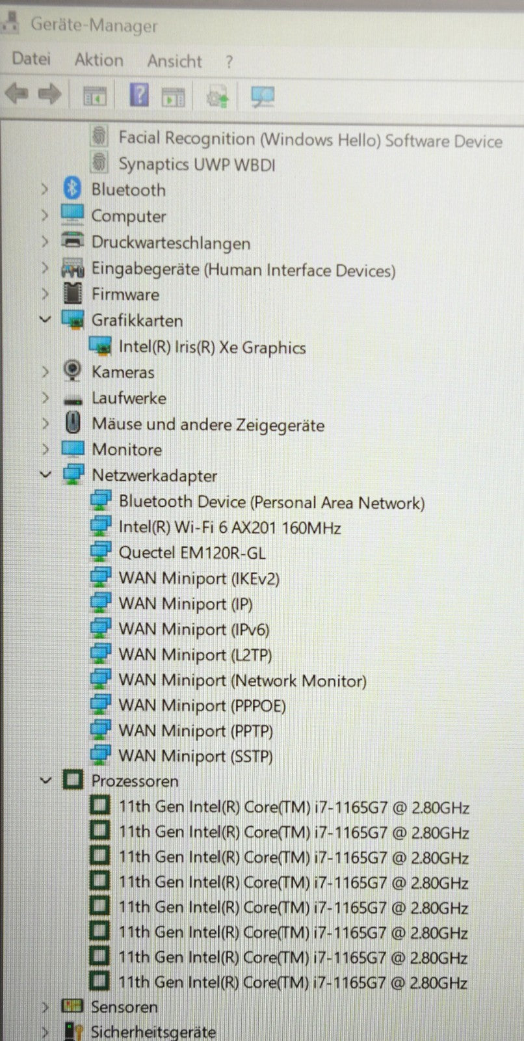The width and height of the screenshot is (524, 1041).
Task: Open the ? help menu
Action: [x=229, y=62]
